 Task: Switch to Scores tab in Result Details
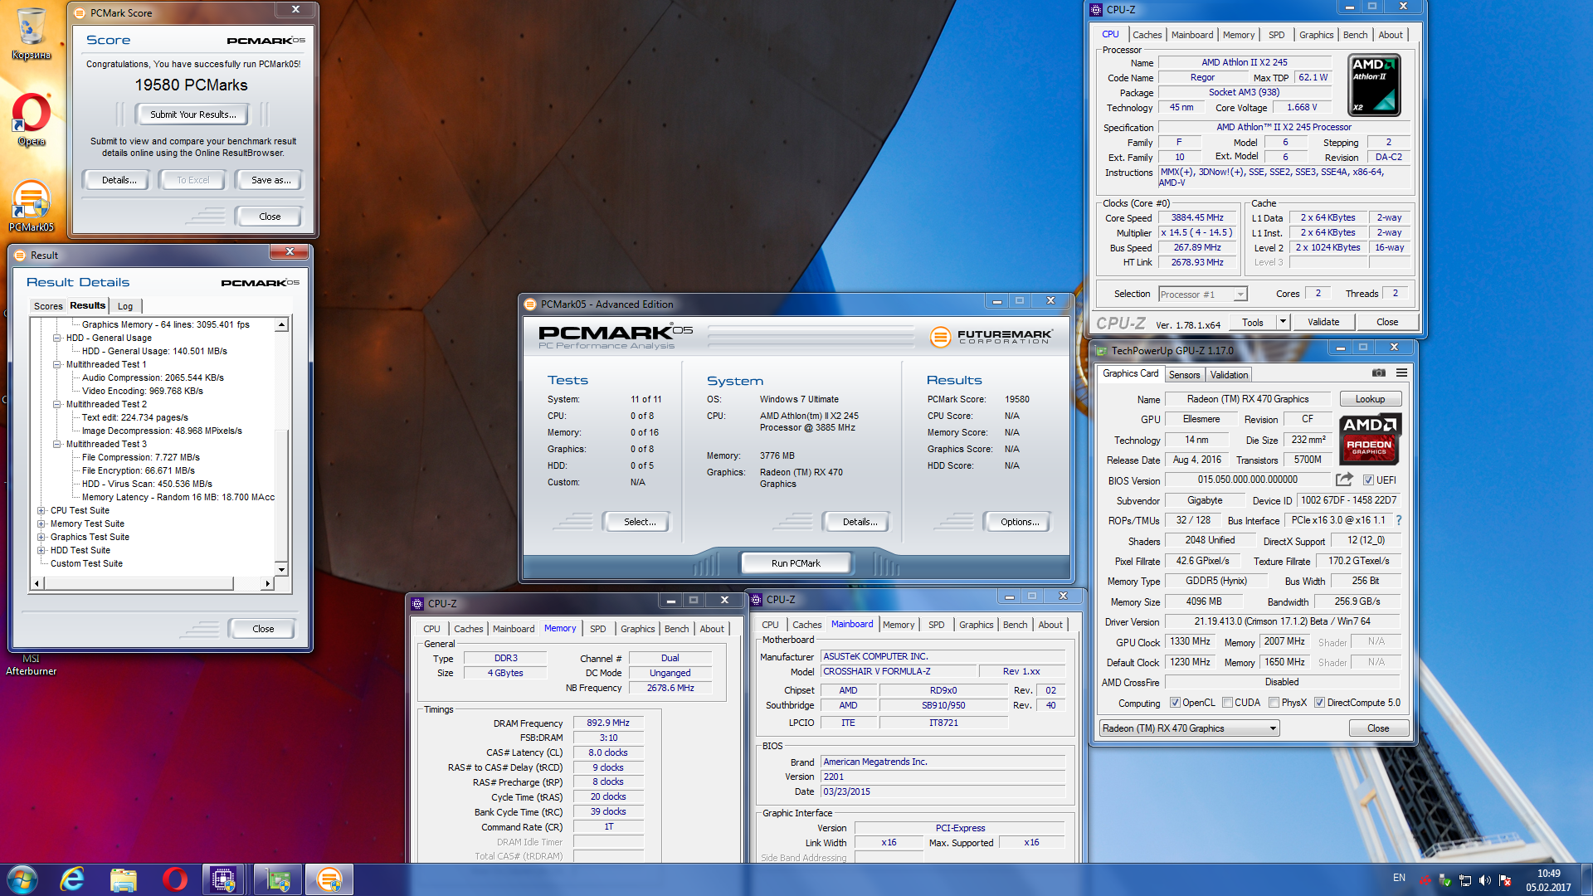point(48,306)
